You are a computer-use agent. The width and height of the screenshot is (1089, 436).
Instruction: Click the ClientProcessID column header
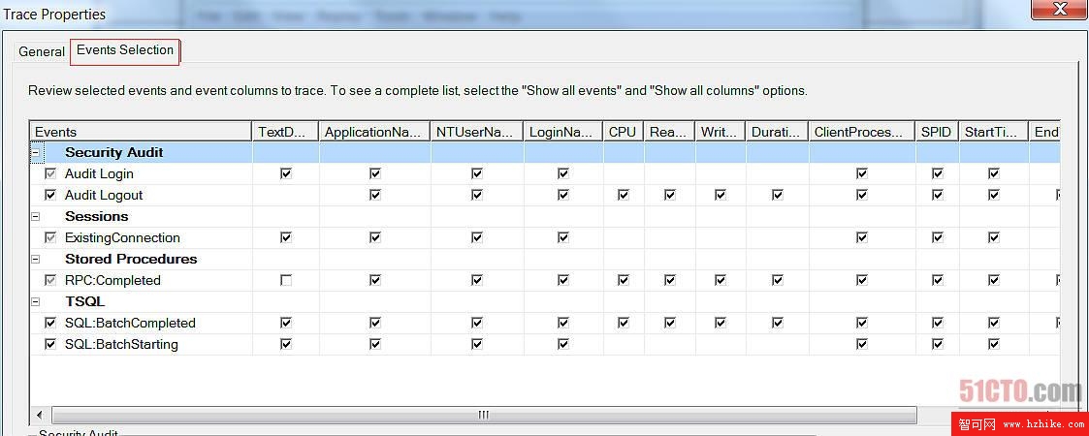[x=862, y=132]
